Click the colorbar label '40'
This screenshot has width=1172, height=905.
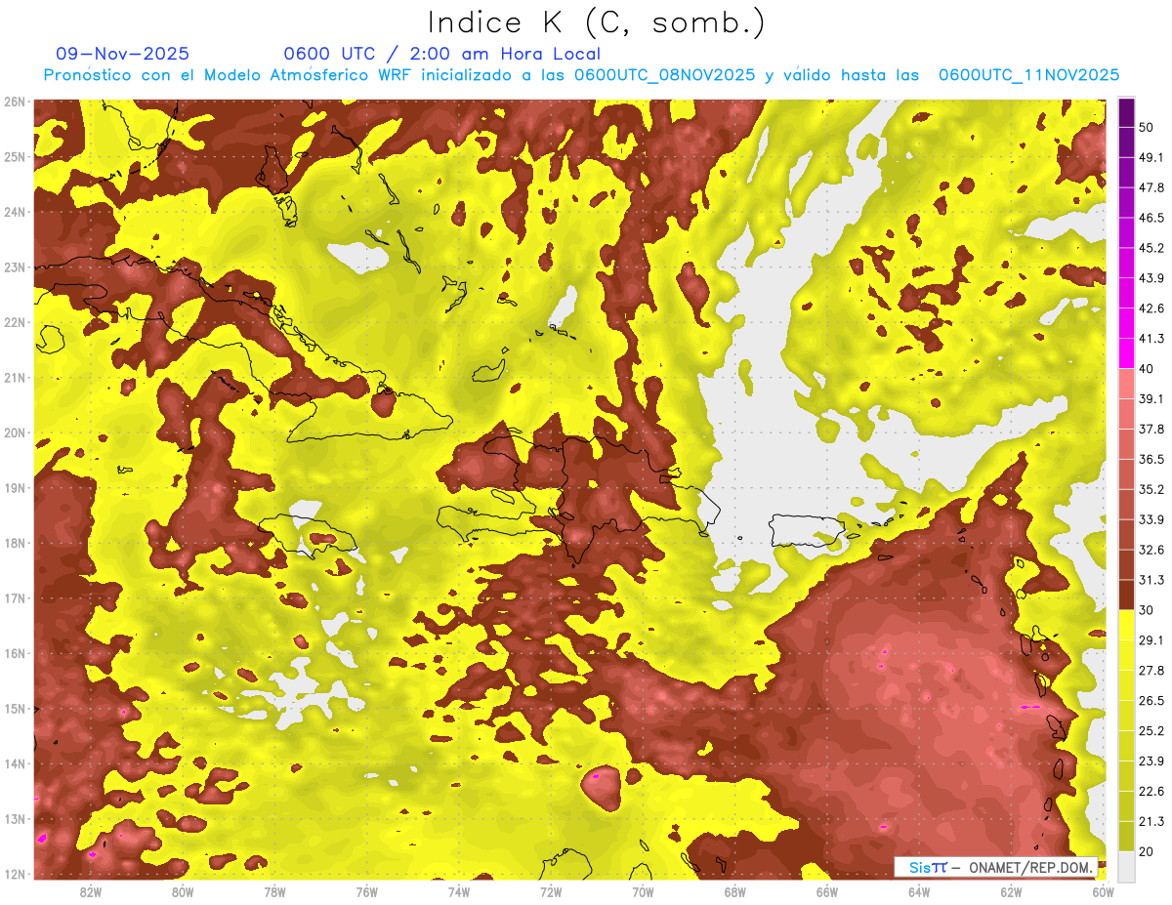(1149, 369)
